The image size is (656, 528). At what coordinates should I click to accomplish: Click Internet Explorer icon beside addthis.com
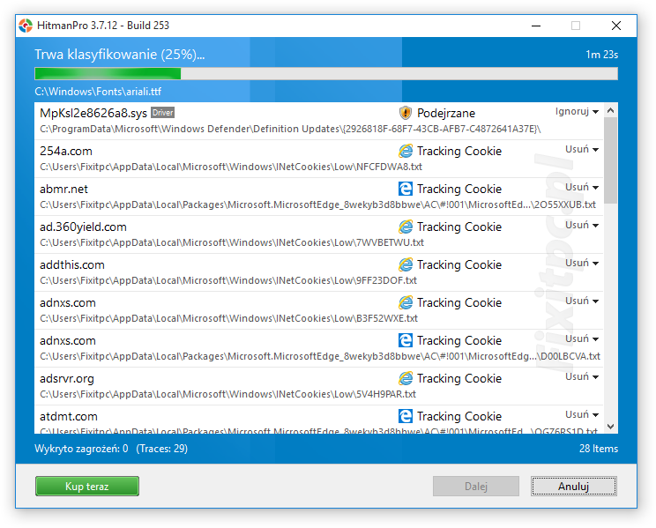point(405,264)
